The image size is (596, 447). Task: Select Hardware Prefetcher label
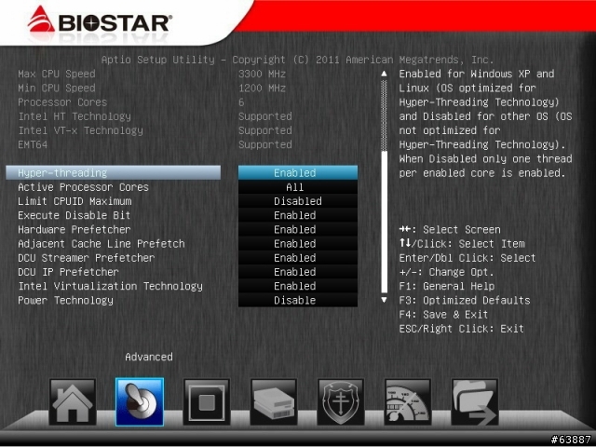74,229
